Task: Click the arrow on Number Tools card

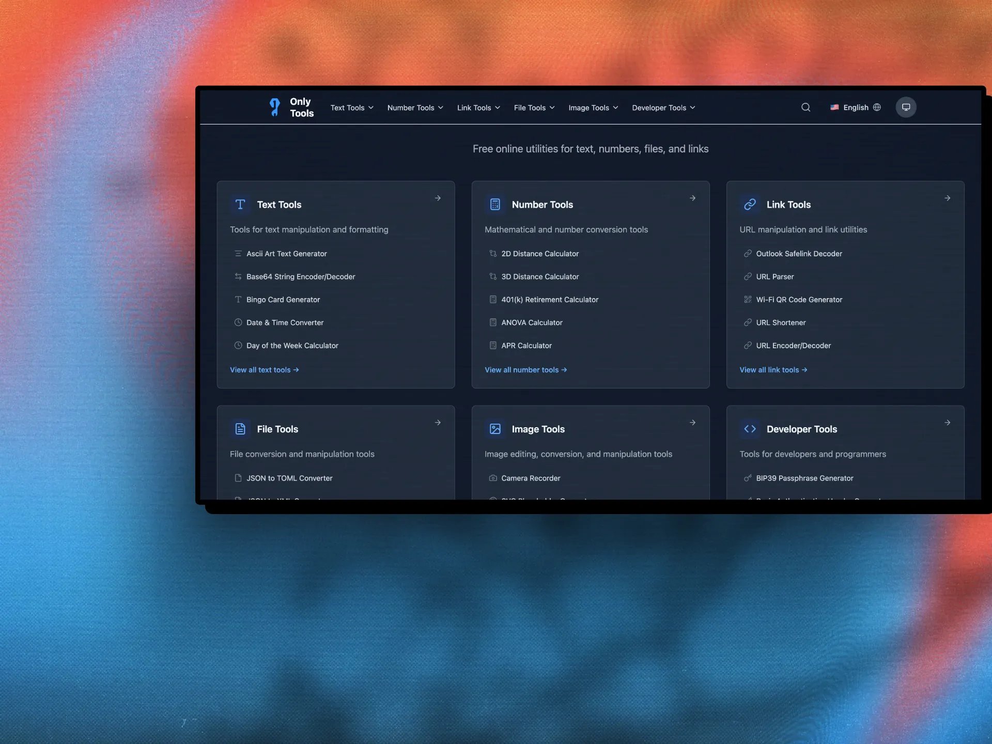Action: click(x=692, y=198)
